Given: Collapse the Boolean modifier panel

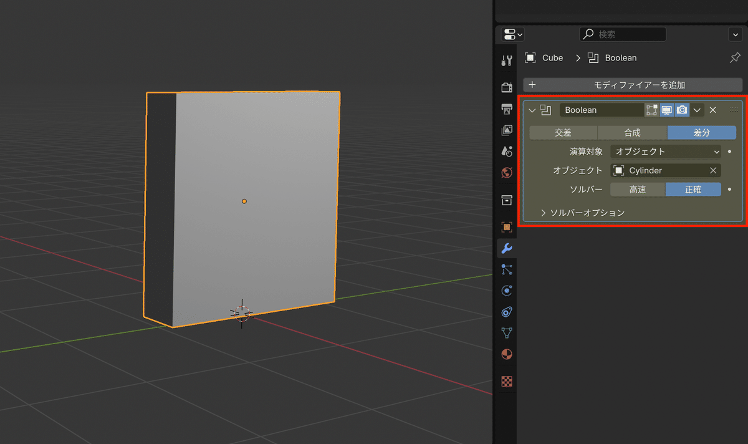Looking at the screenshot, I should click(532, 110).
